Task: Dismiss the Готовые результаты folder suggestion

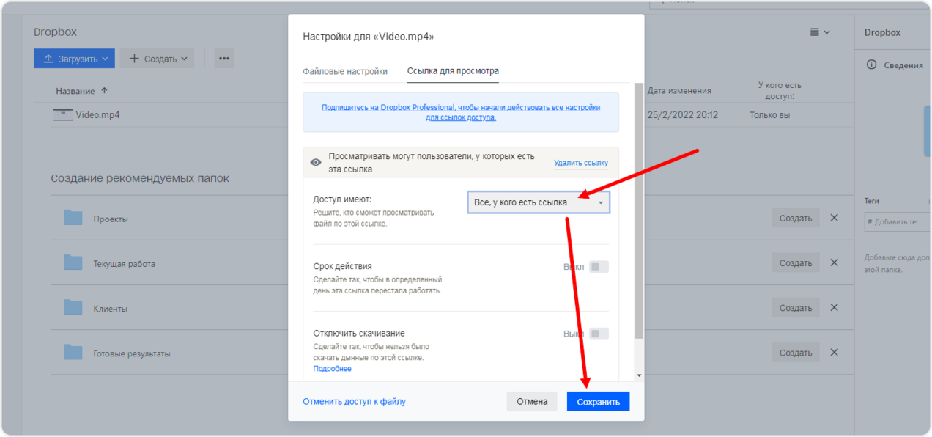Action: pos(834,352)
